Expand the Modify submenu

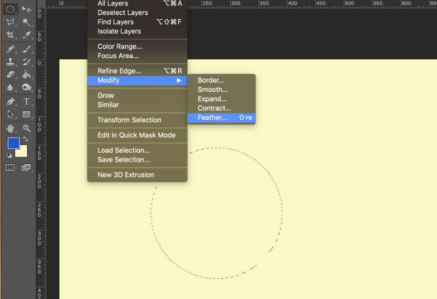coord(137,80)
